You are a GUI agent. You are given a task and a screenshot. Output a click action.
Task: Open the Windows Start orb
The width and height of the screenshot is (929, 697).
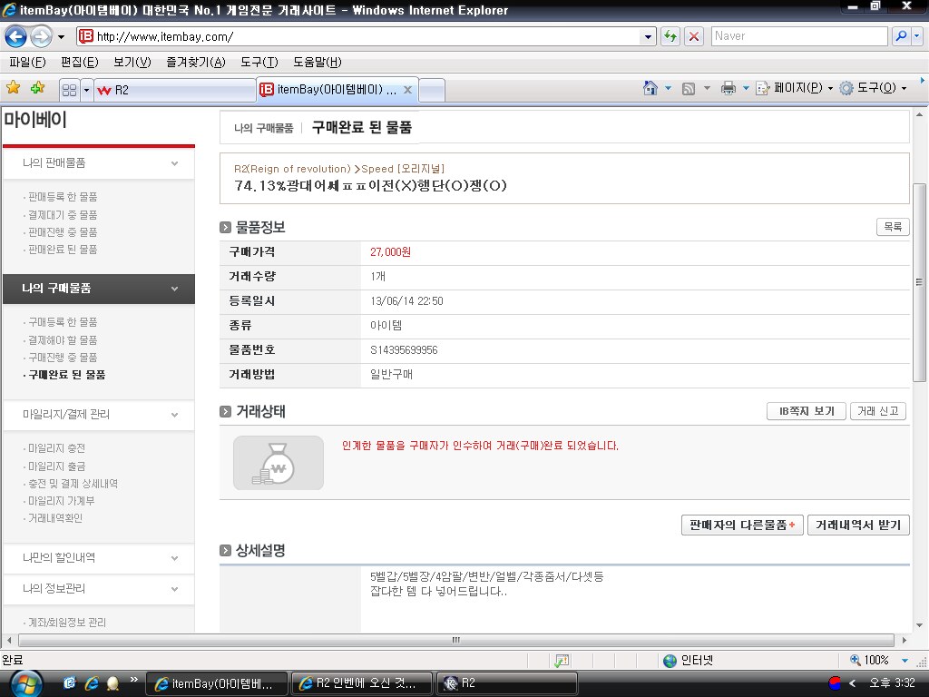(x=24, y=682)
